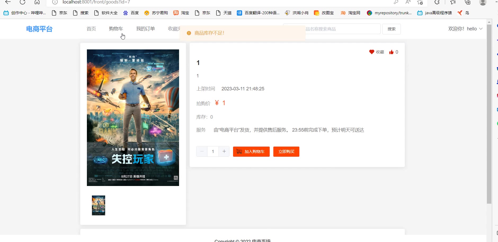The height and width of the screenshot is (242, 498).
Task: Click the 电商平台 site logo
Action: coord(39,29)
